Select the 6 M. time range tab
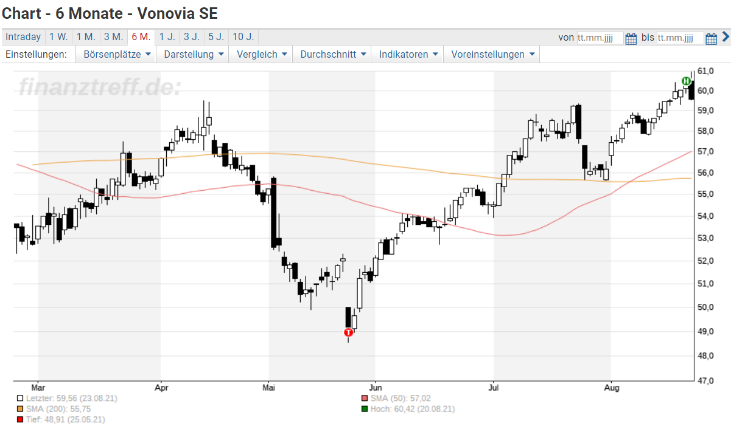Image resolution: width=731 pixels, height=432 pixels. point(141,37)
